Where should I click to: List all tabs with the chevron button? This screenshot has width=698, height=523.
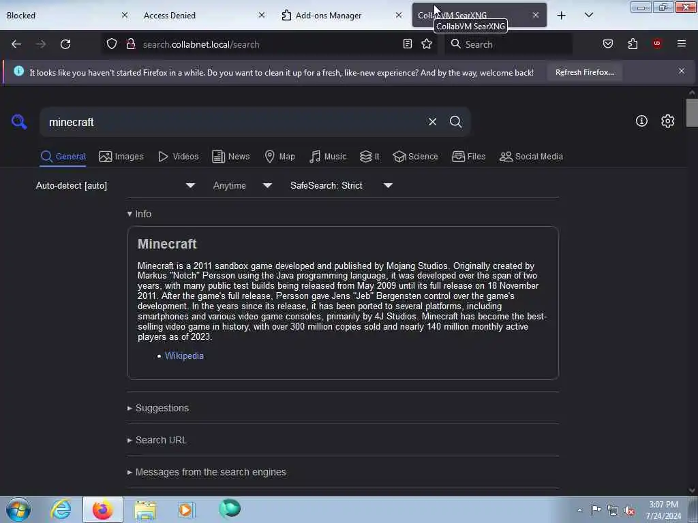click(588, 16)
